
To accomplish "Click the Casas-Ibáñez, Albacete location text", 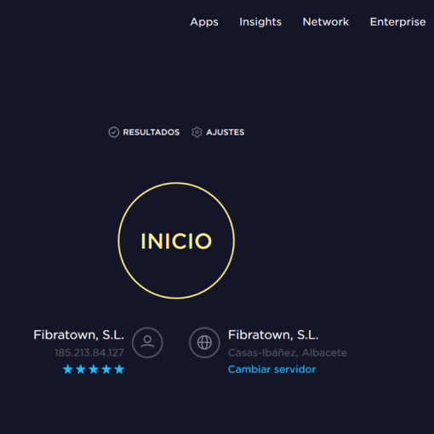I will coord(288,352).
